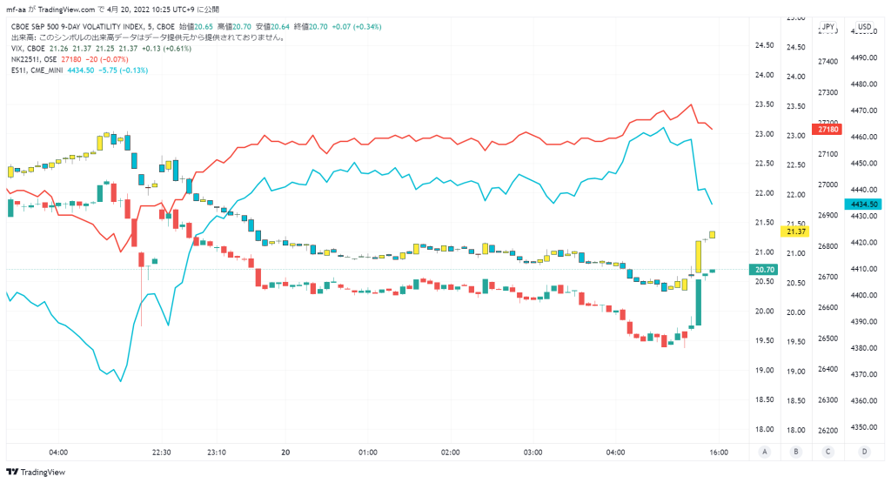Screen dimensions: 891x483
Task: Click the mf-aa TradingView.com publish header
Action: tap(112, 10)
